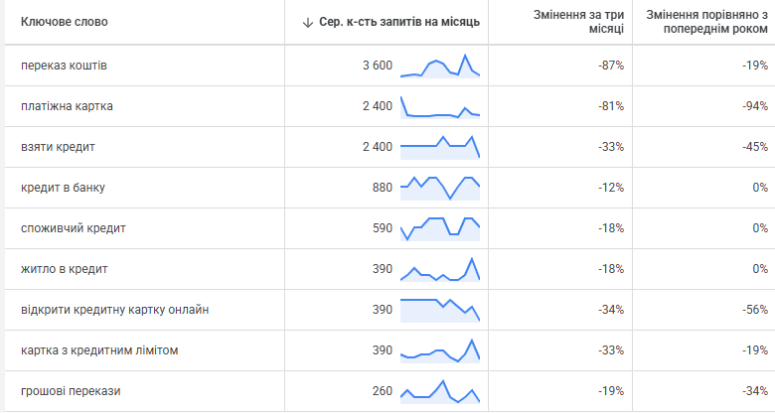This screenshot has height=413, width=775.
Task: Select the keyword 'переказ коштів'
Action: tap(64, 66)
